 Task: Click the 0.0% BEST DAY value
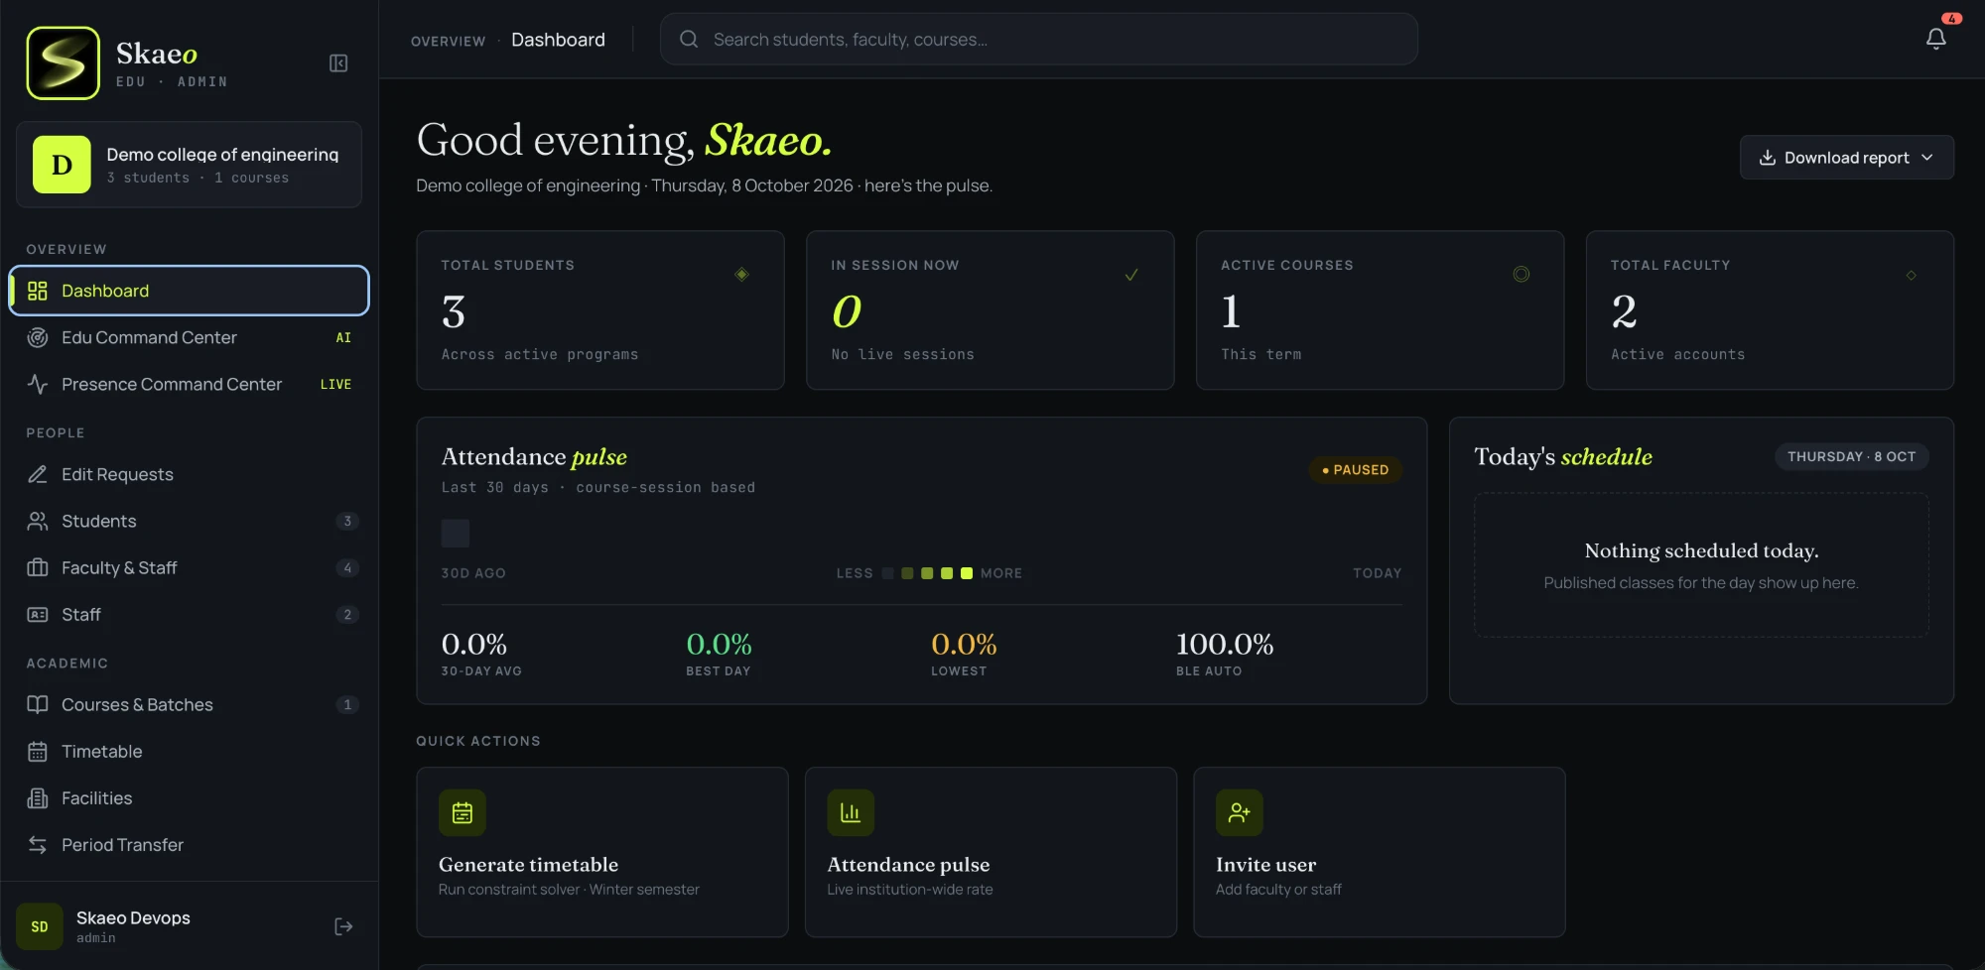tap(719, 645)
